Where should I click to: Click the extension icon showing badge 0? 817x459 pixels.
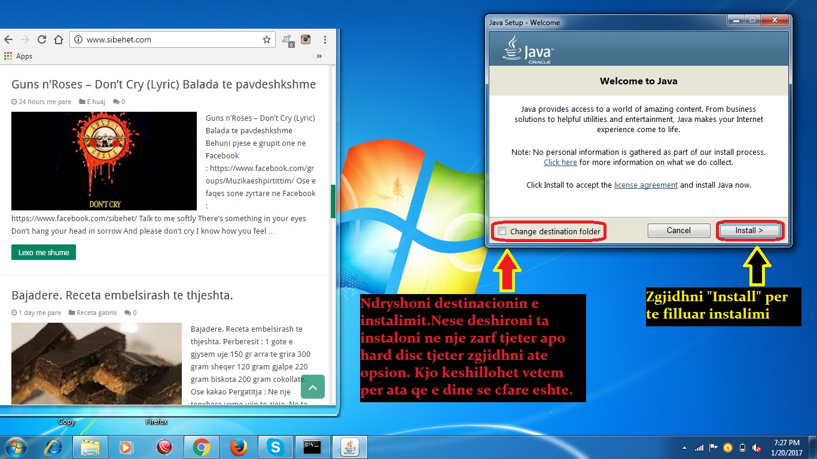tap(288, 40)
